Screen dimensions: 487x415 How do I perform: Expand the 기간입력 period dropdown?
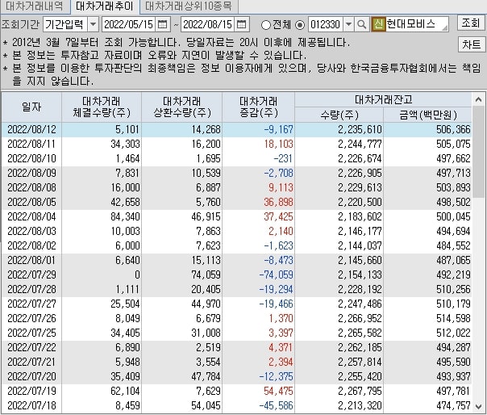[x=94, y=24]
